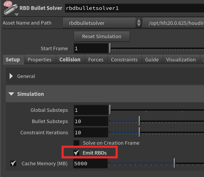Switch to the Guide tab

(x=152, y=60)
